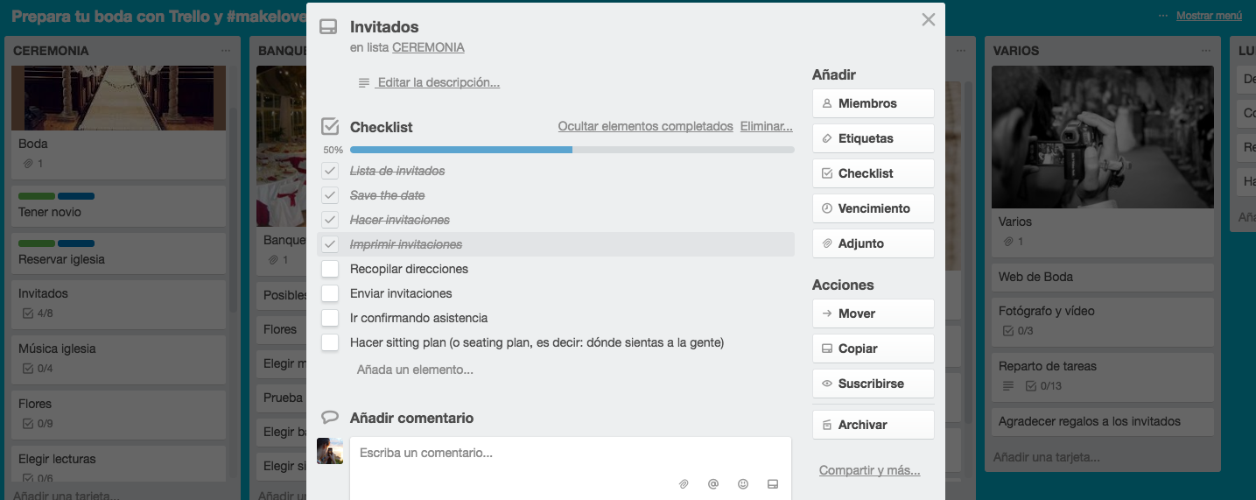Set a Vencimiento due date
The image size is (1256, 500).
873,208
